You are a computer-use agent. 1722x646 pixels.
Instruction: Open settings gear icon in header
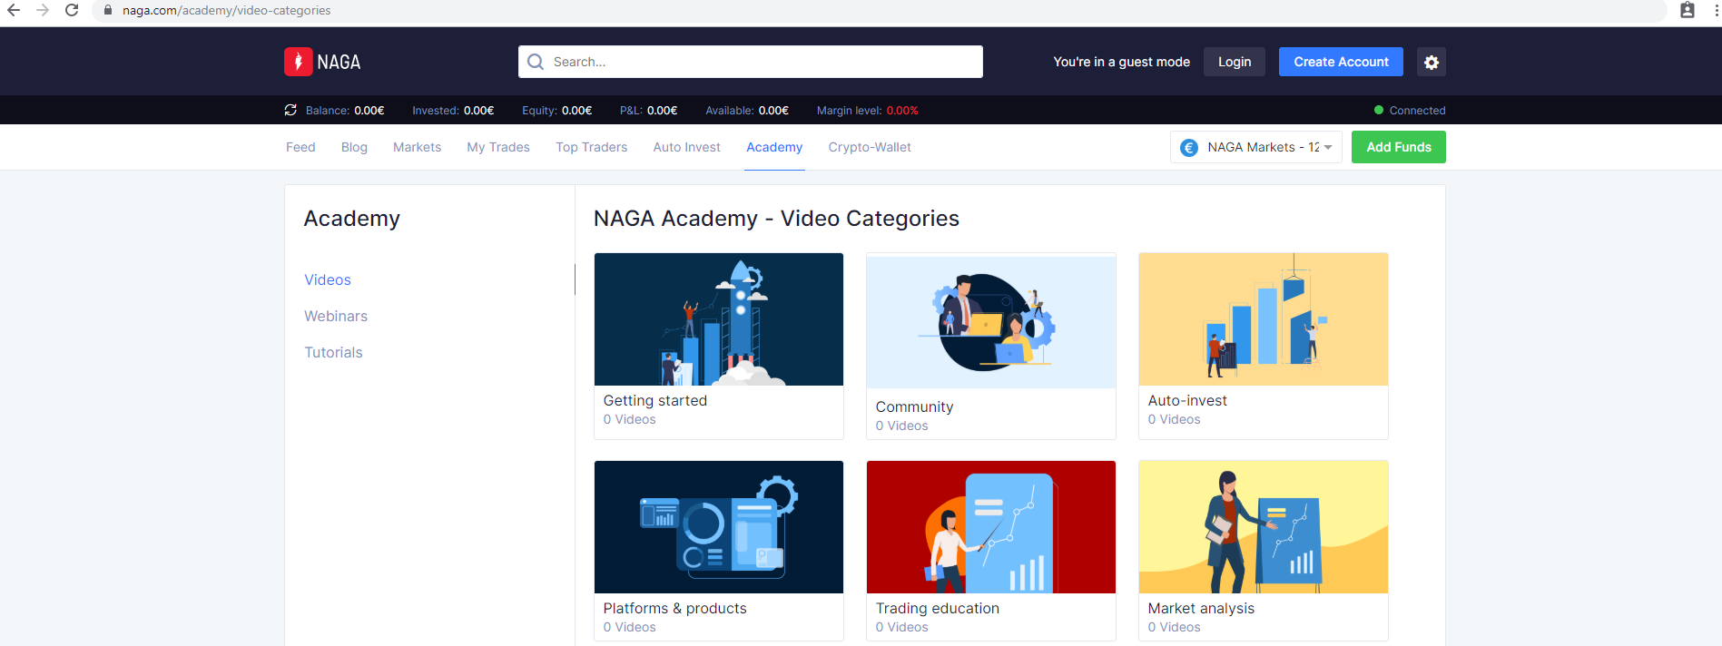[x=1431, y=62]
